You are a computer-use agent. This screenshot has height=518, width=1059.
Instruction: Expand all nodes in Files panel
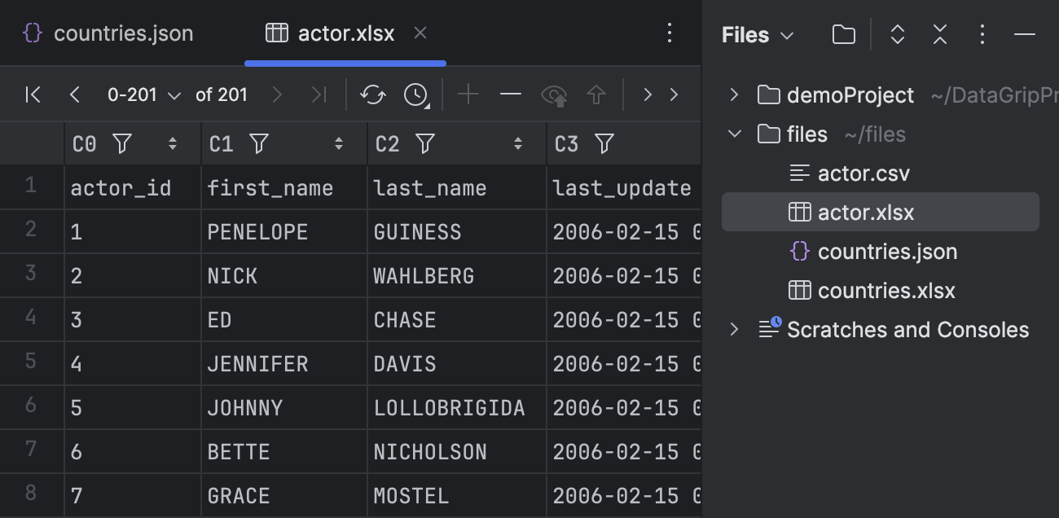click(898, 35)
